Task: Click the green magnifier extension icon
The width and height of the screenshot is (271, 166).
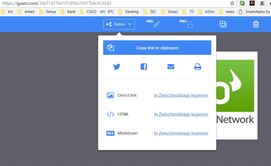Action: (242, 3)
